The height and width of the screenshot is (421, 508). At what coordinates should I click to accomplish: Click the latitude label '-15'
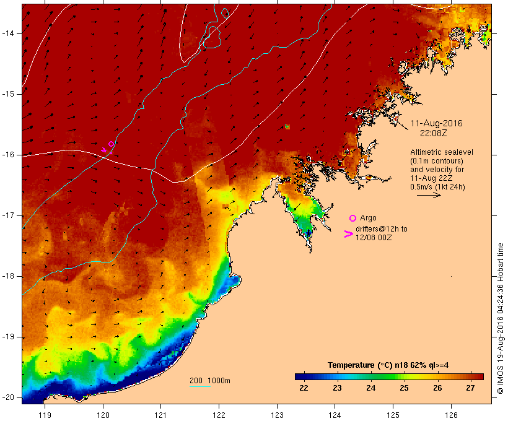[x=8, y=94]
